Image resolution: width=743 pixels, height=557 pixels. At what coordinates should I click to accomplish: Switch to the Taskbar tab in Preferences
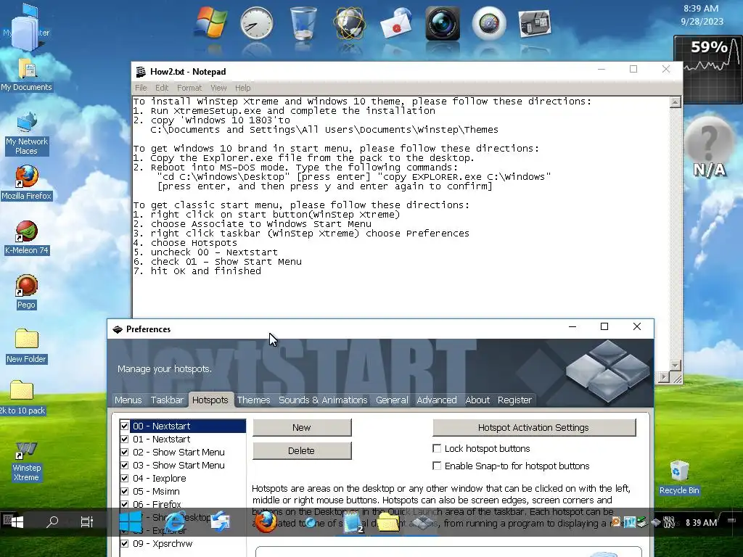coord(167,400)
